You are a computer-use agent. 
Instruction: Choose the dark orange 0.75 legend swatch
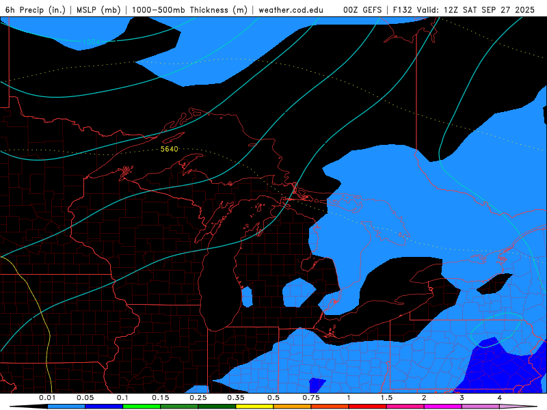pyautogui.click(x=330, y=407)
